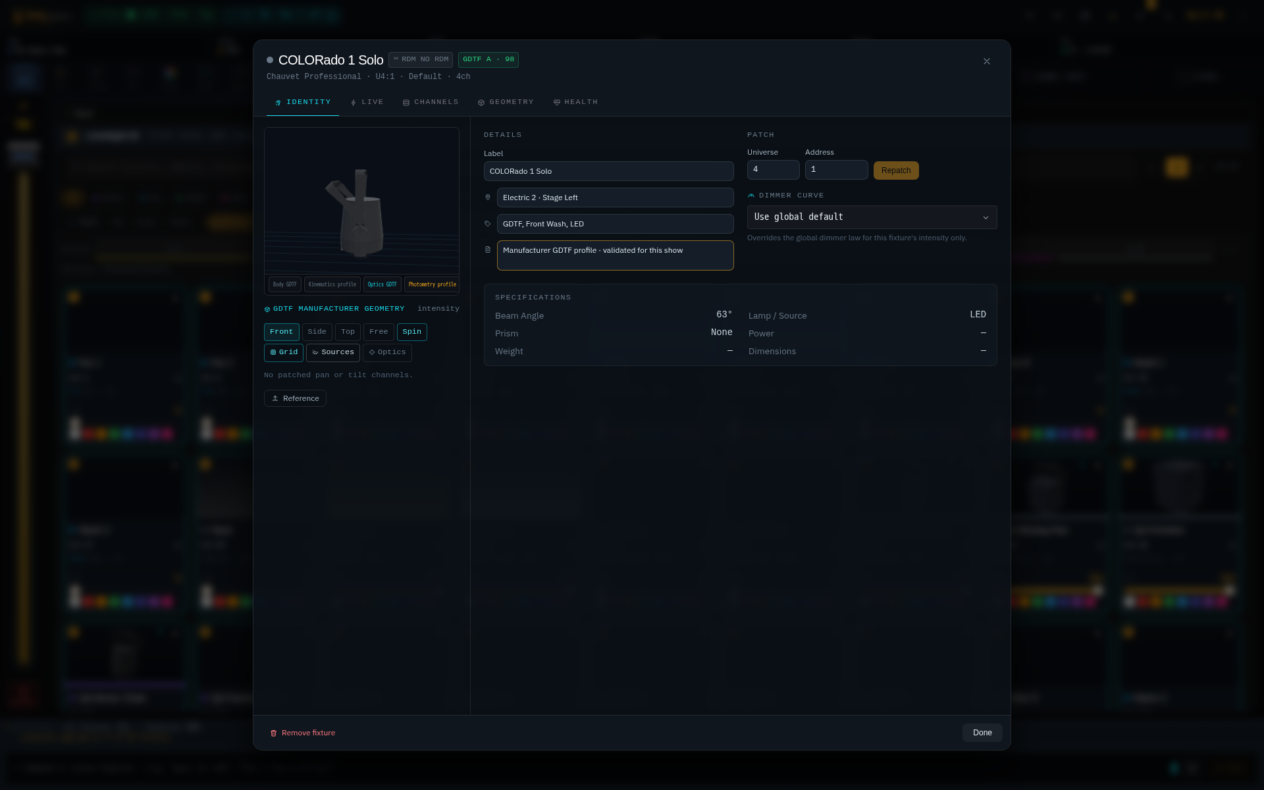Click Remove fixture

(303, 733)
